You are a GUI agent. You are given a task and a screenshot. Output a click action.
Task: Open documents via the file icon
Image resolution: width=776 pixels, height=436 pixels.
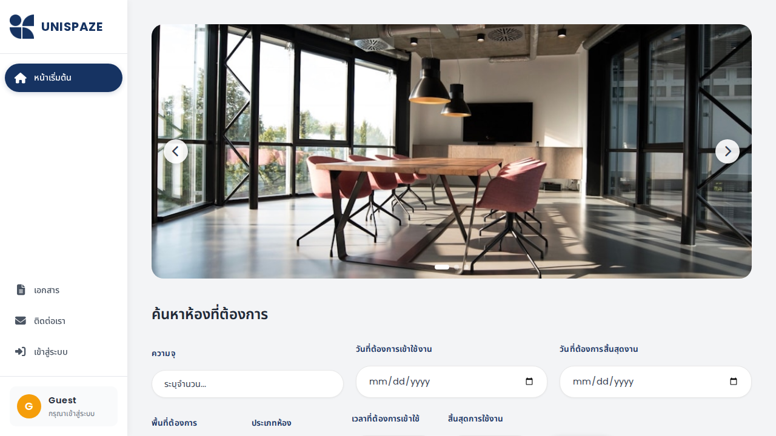tap(21, 290)
